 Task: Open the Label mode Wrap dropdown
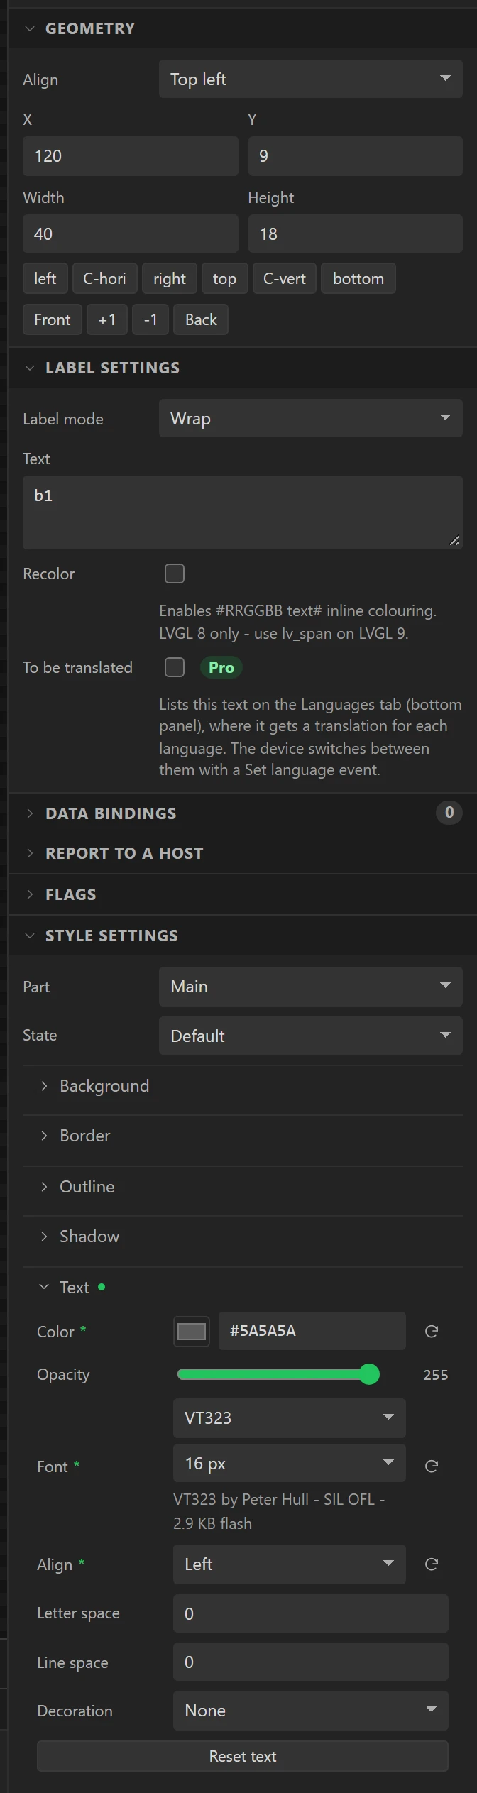click(311, 418)
